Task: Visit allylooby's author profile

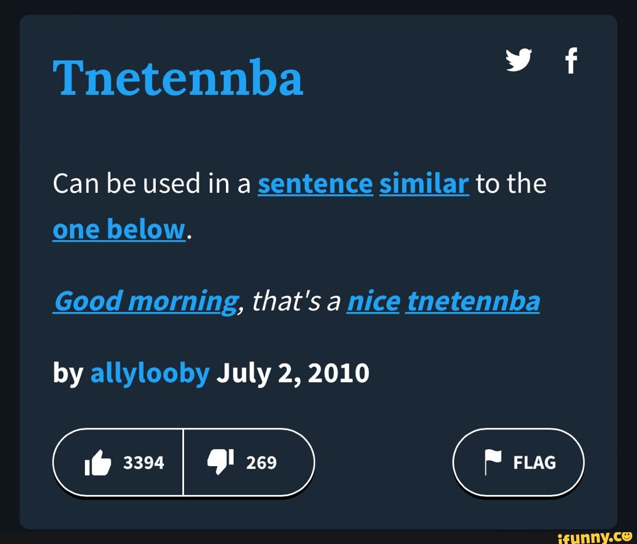Action: (x=150, y=372)
